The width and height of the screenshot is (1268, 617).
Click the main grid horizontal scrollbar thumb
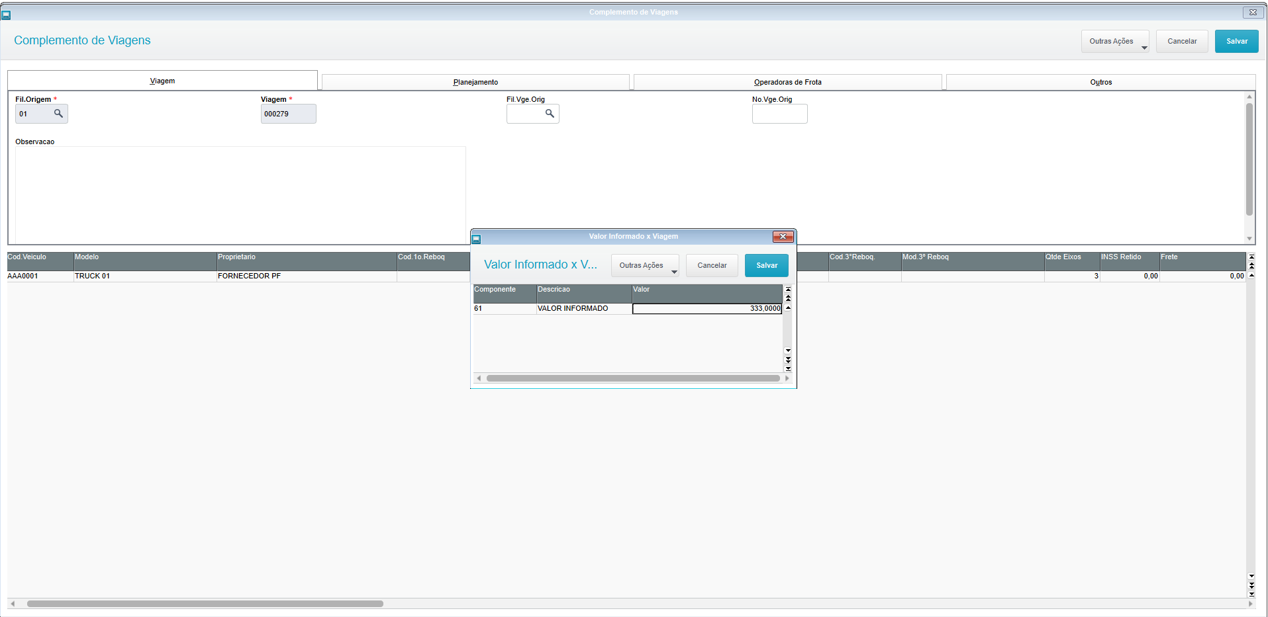pyautogui.click(x=205, y=604)
